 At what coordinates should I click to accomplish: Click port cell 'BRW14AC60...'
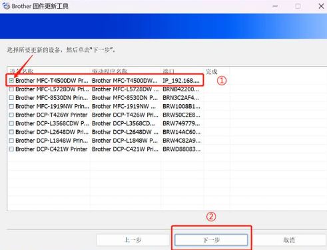click(x=182, y=132)
